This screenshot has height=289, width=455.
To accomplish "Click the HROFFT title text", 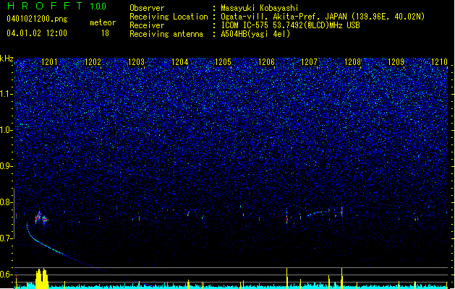I will pyautogui.click(x=45, y=6).
